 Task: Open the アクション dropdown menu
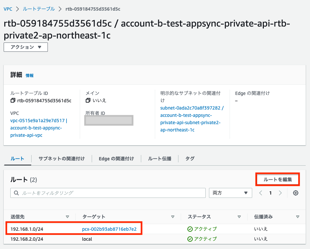26,47
